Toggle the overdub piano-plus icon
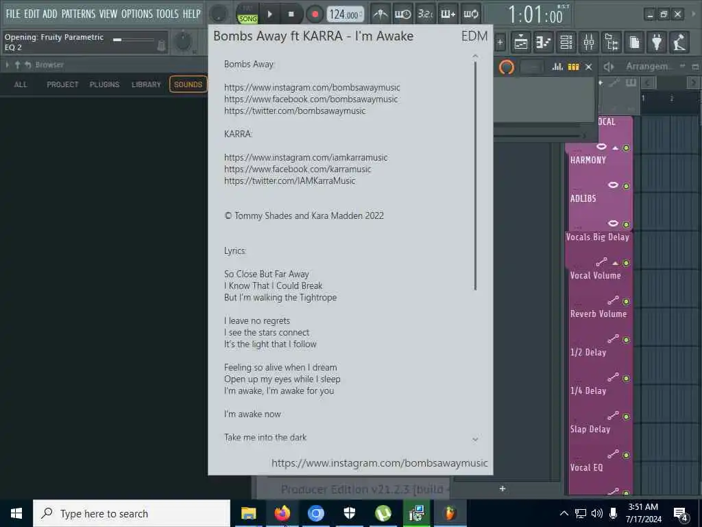Viewport: 702px width, 527px height. (448, 14)
